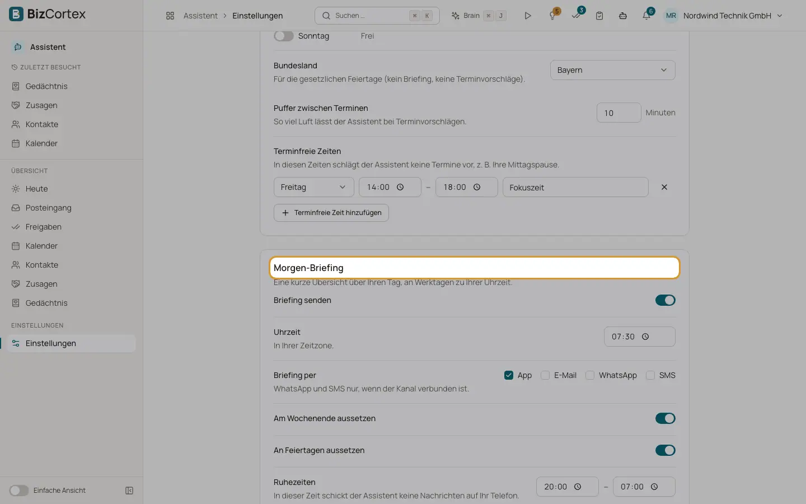This screenshot has width=806, height=504.
Task: Remove the Fokuszeit time block
Action: click(x=664, y=187)
